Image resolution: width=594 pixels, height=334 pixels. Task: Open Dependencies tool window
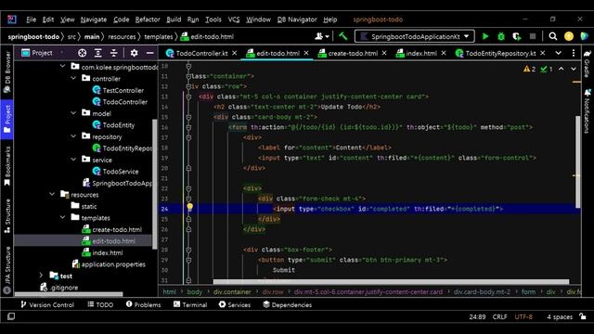coord(287,305)
